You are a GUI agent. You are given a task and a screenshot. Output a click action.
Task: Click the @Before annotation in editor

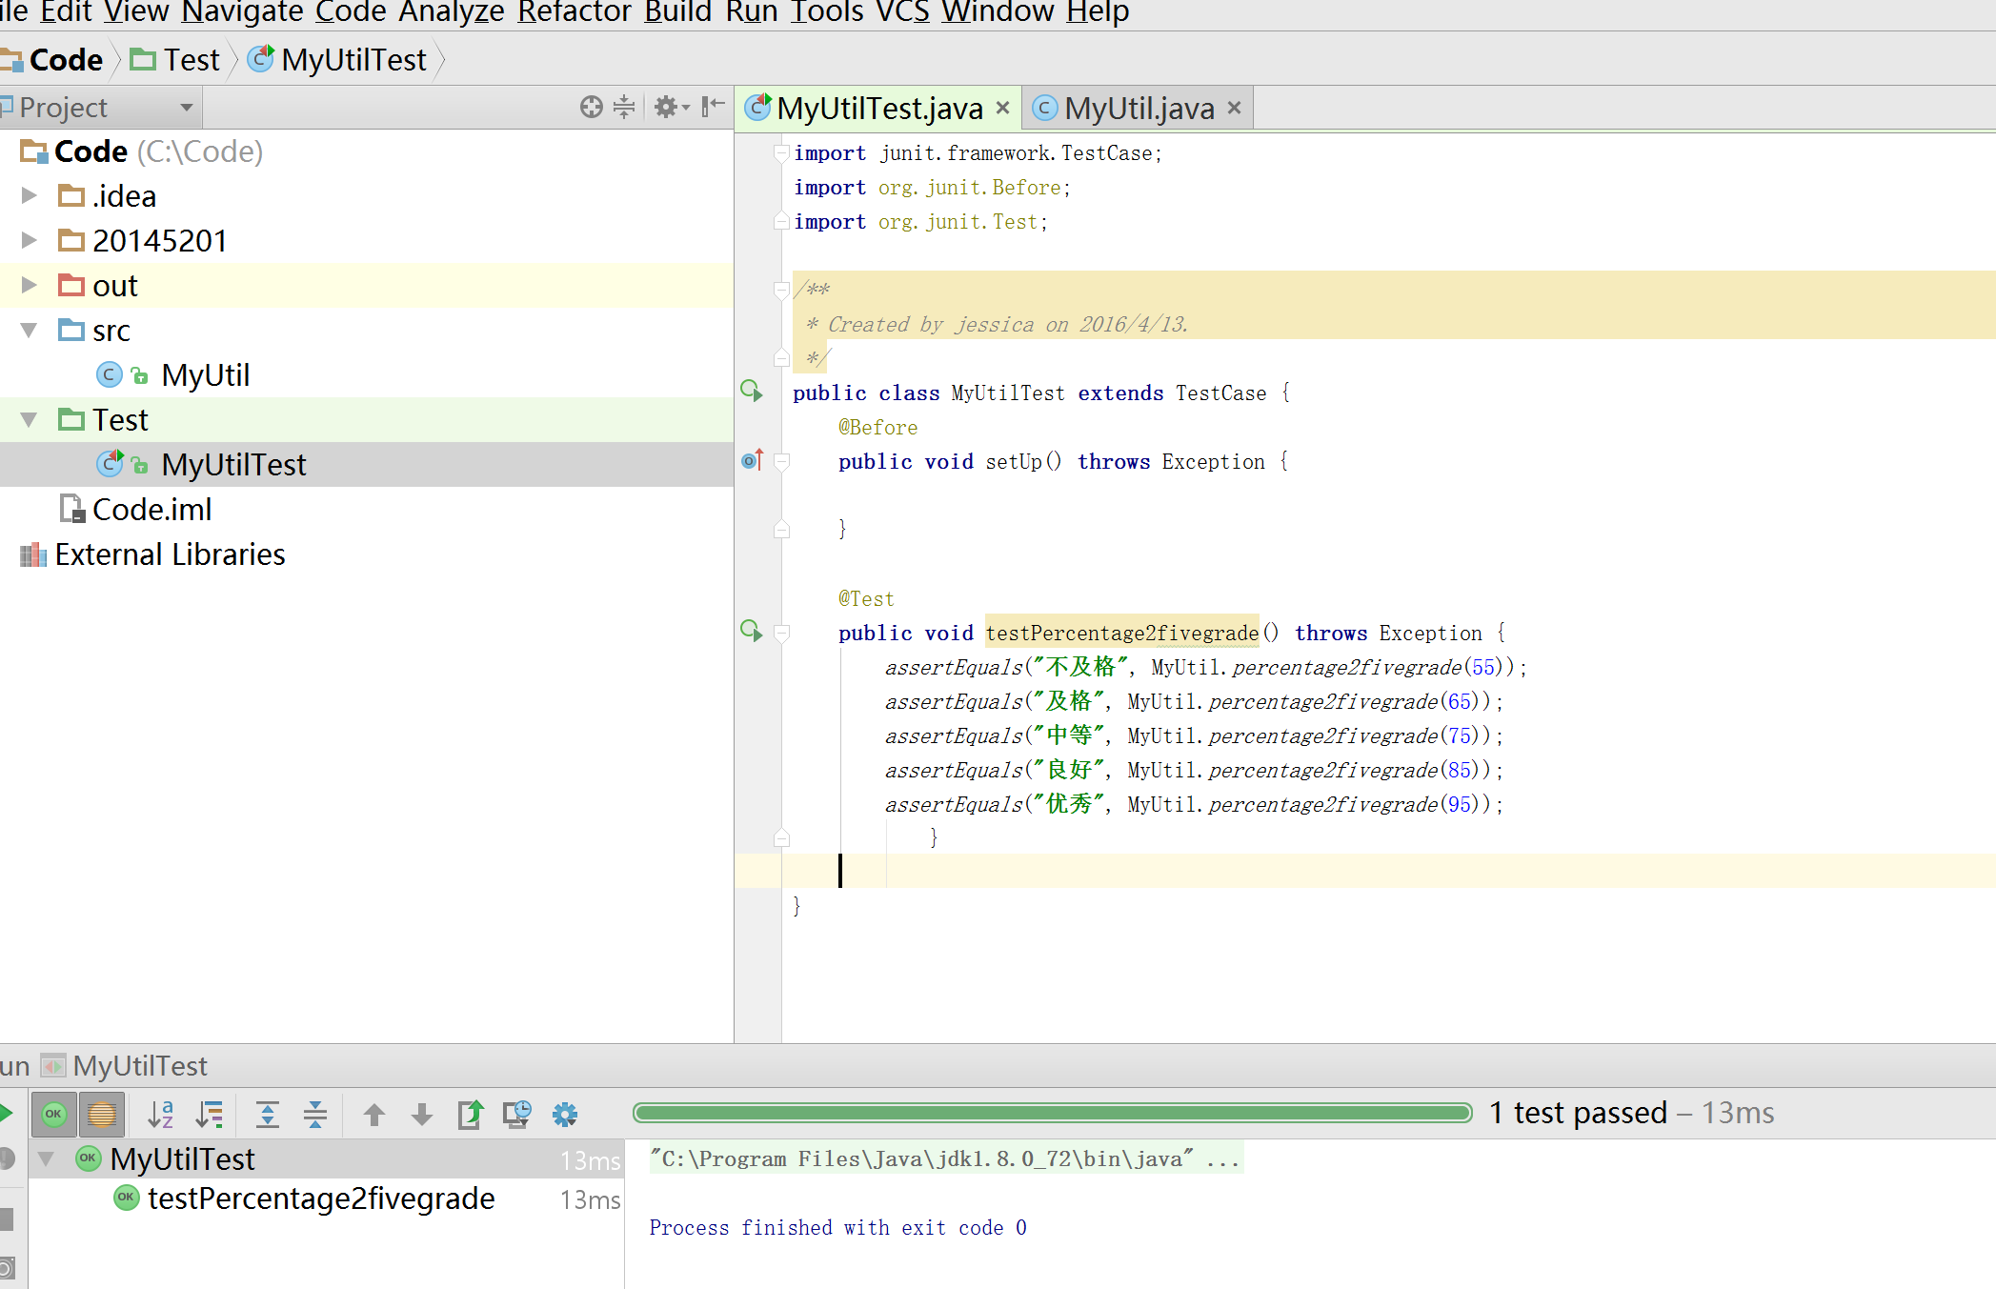click(877, 427)
